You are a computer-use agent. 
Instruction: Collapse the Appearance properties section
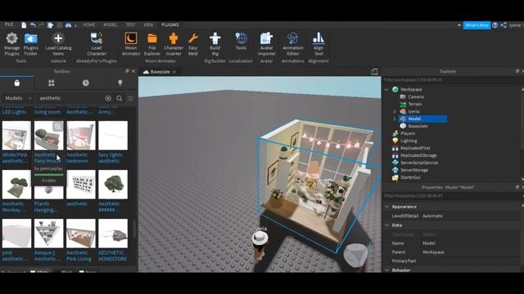386,207
